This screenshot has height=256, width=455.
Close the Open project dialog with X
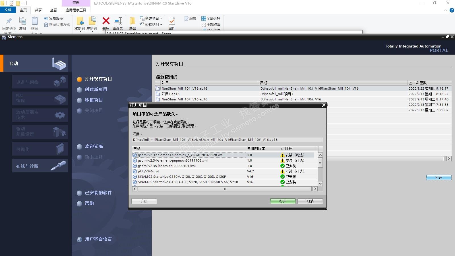tap(324, 105)
